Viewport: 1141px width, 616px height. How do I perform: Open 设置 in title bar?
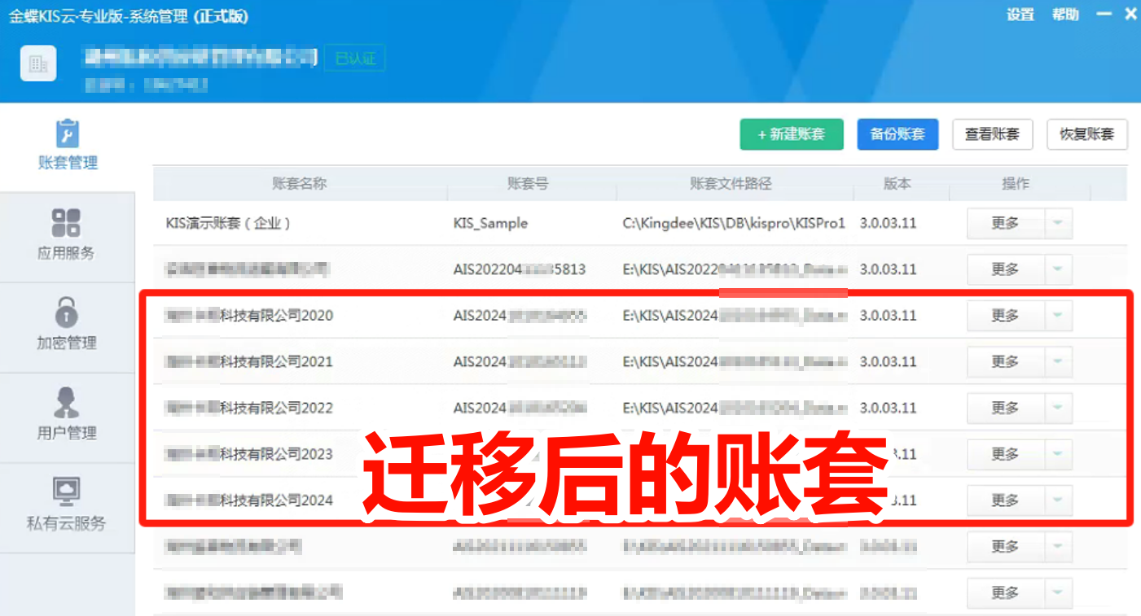pos(1020,15)
